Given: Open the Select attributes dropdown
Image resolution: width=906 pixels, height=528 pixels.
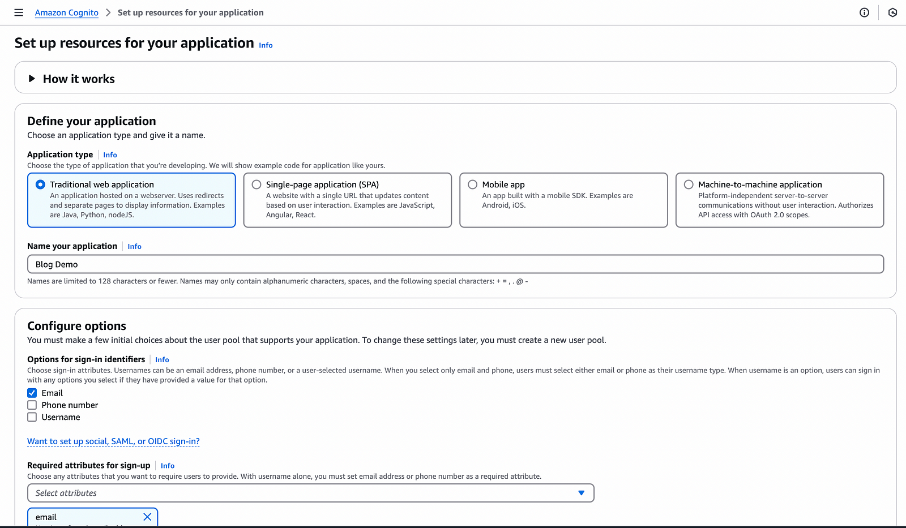Looking at the screenshot, I should point(311,493).
